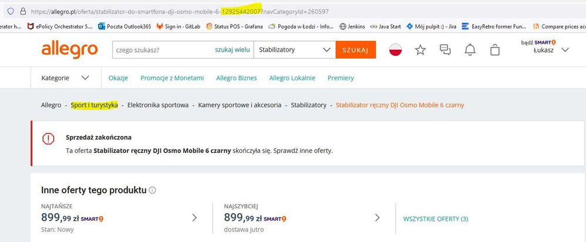The height and width of the screenshot is (242, 586).
Task: Click the info icon beside Inne oferty
Action: coord(152,190)
